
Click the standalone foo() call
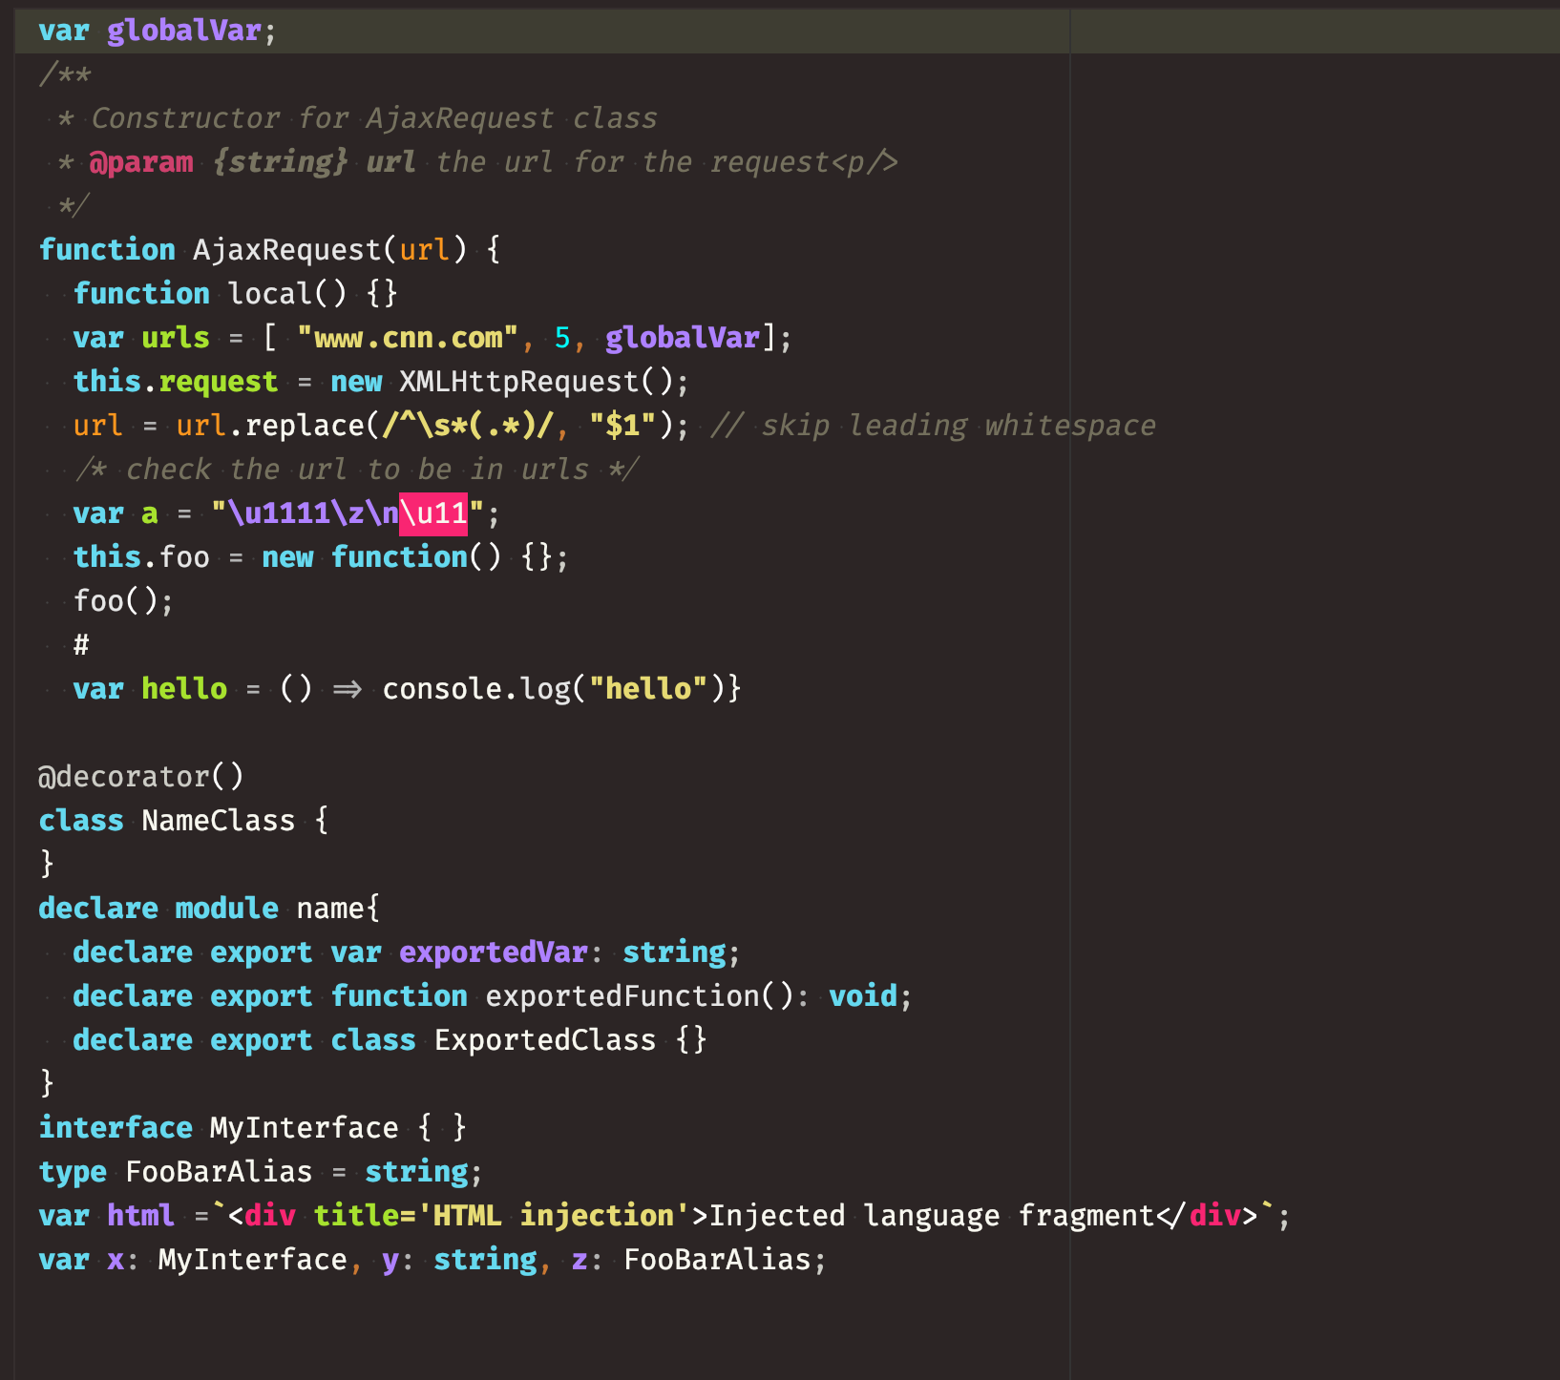(x=116, y=601)
